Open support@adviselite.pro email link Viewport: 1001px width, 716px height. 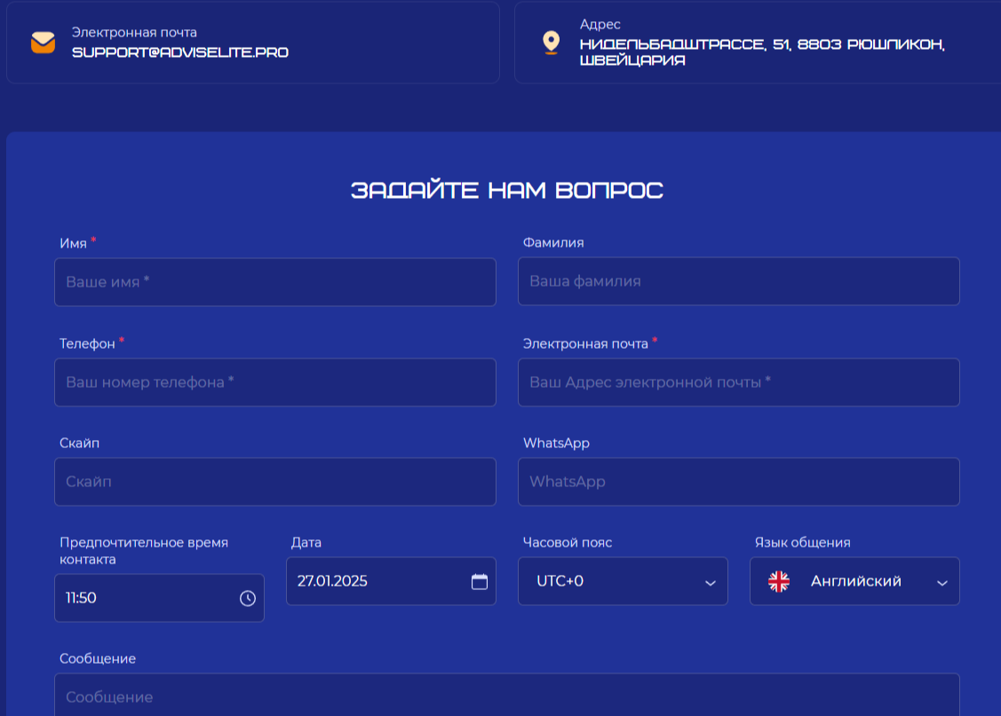pos(180,52)
